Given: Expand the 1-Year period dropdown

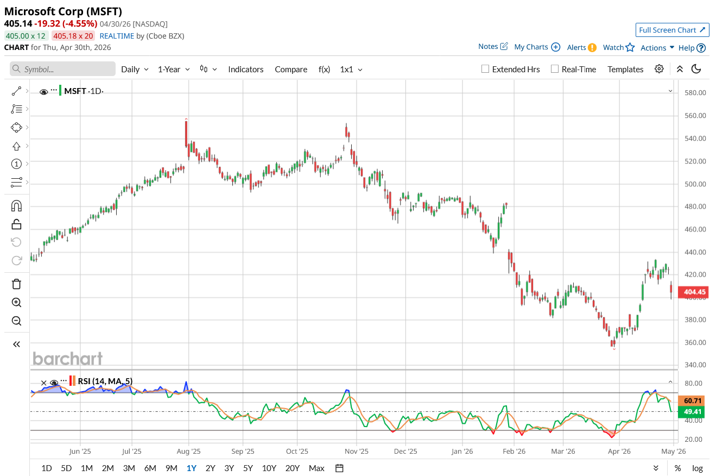Looking at the screenshot, I should (x=174, y=70).
